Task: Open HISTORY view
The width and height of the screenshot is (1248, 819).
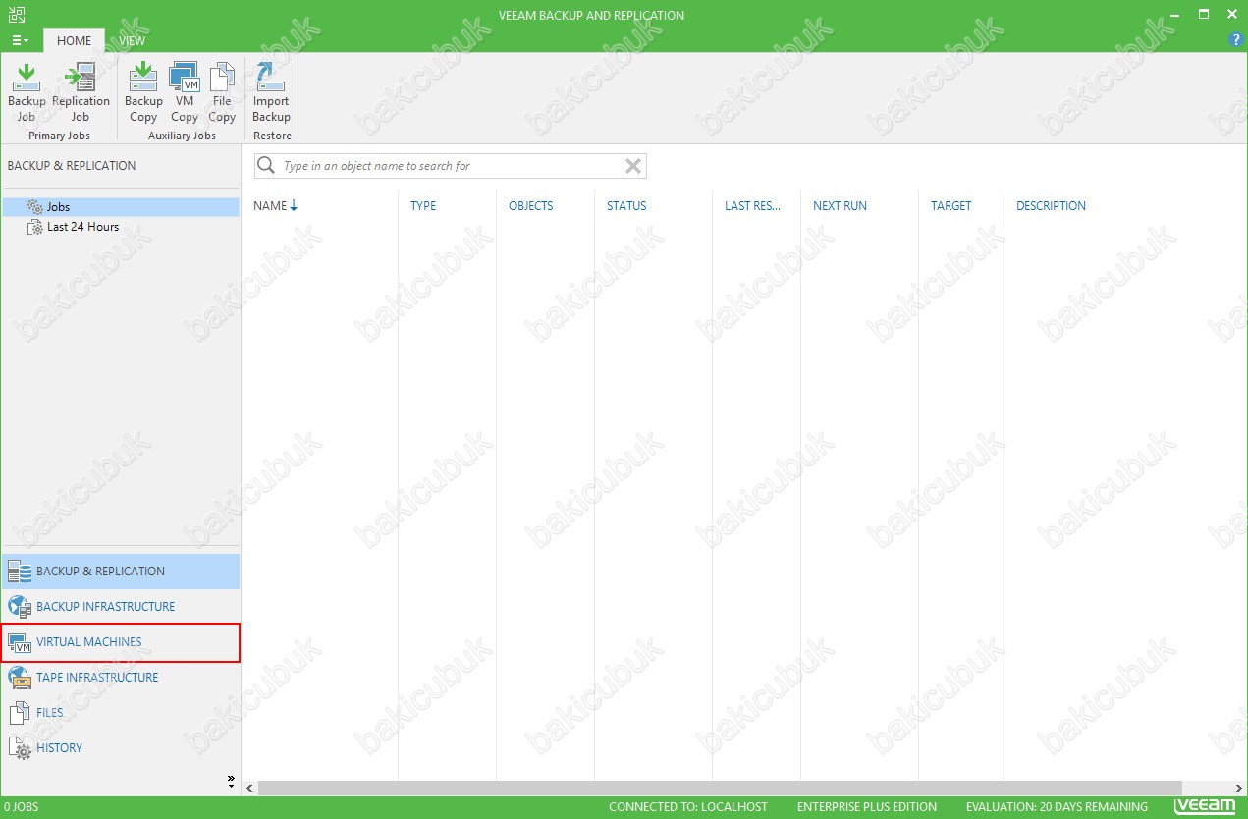Action: 120,748
